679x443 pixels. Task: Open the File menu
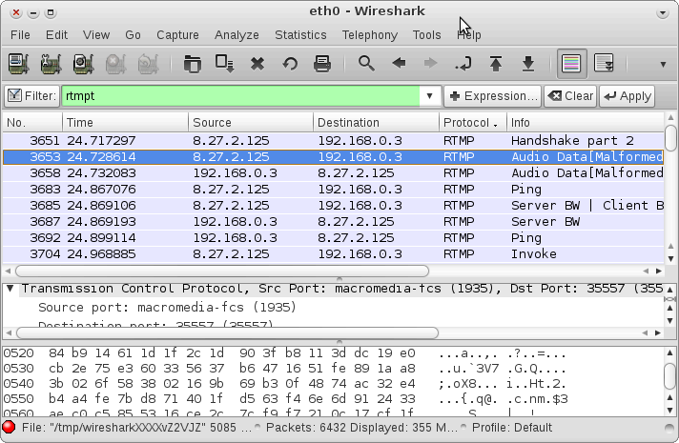tap(20, 34)
